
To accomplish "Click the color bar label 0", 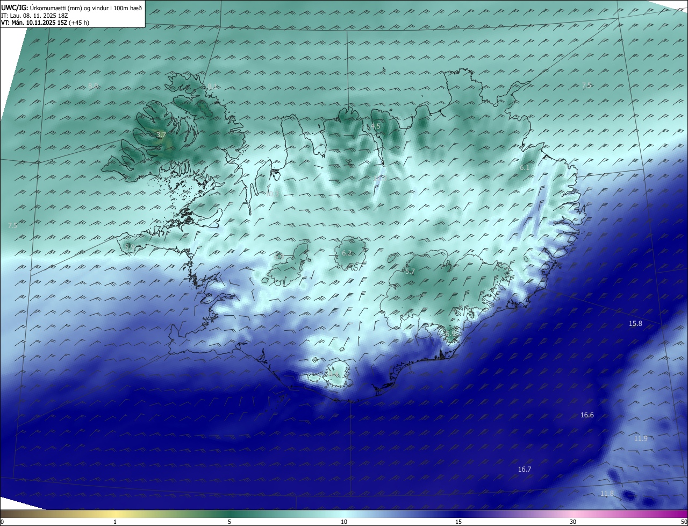I will click(x=2, y=522).
